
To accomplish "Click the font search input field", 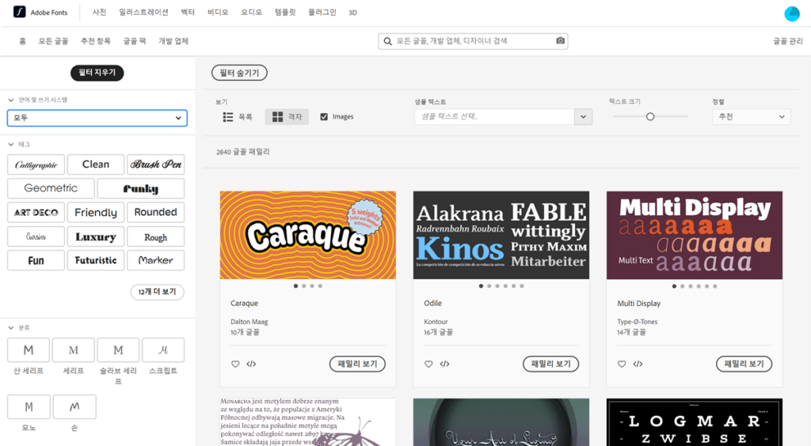I will (x=474, y=41).
